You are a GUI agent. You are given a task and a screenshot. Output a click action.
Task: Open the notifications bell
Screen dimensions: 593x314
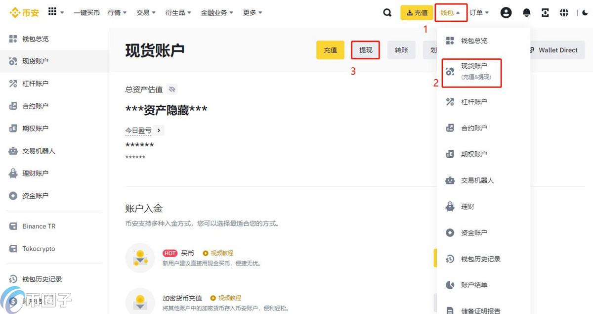(x=526, y=12)
